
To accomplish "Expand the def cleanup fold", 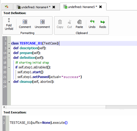I will pos(9,82).
